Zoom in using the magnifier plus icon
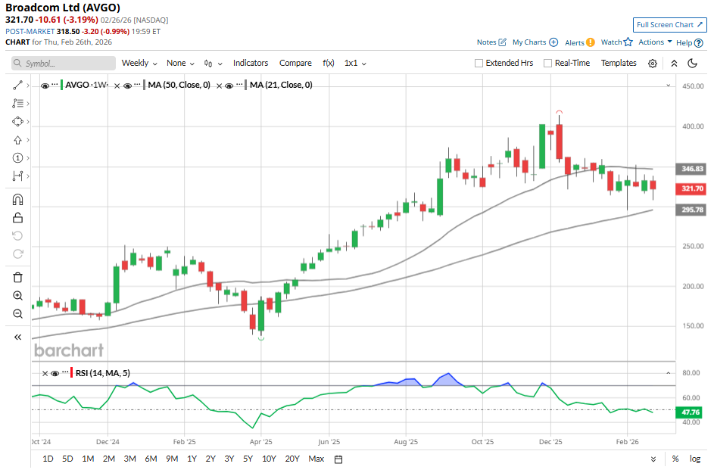The width and height of the screenshot is (714, 476). pyautogui.click(x=18, y=295)
